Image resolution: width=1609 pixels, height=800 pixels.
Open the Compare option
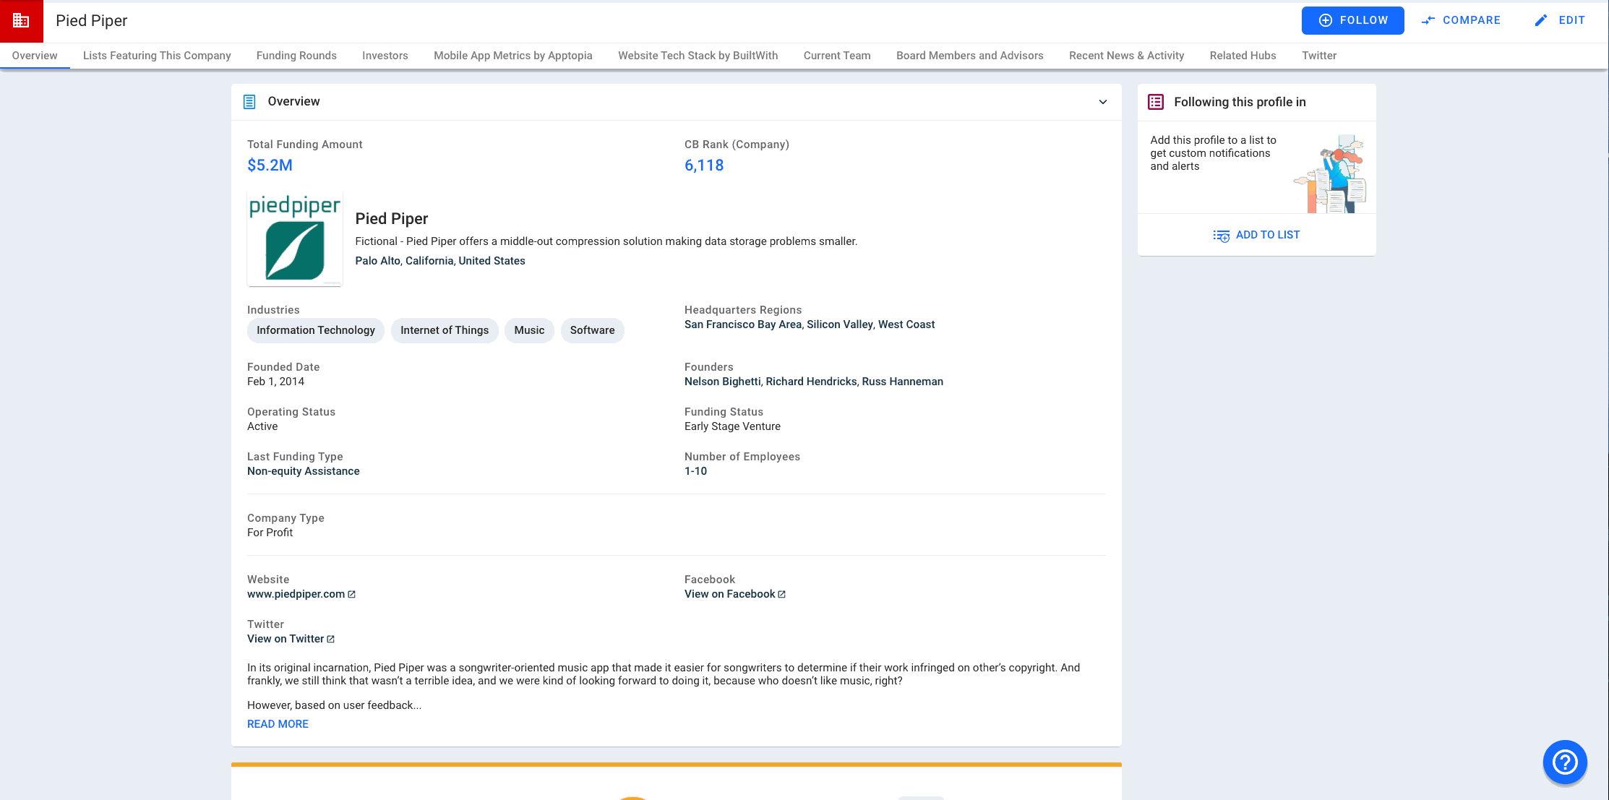coord(1461,20)
